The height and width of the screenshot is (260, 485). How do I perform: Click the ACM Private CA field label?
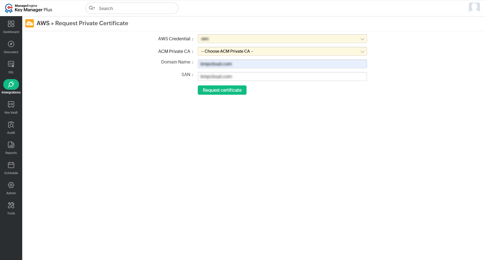click(x=174, y=51)
